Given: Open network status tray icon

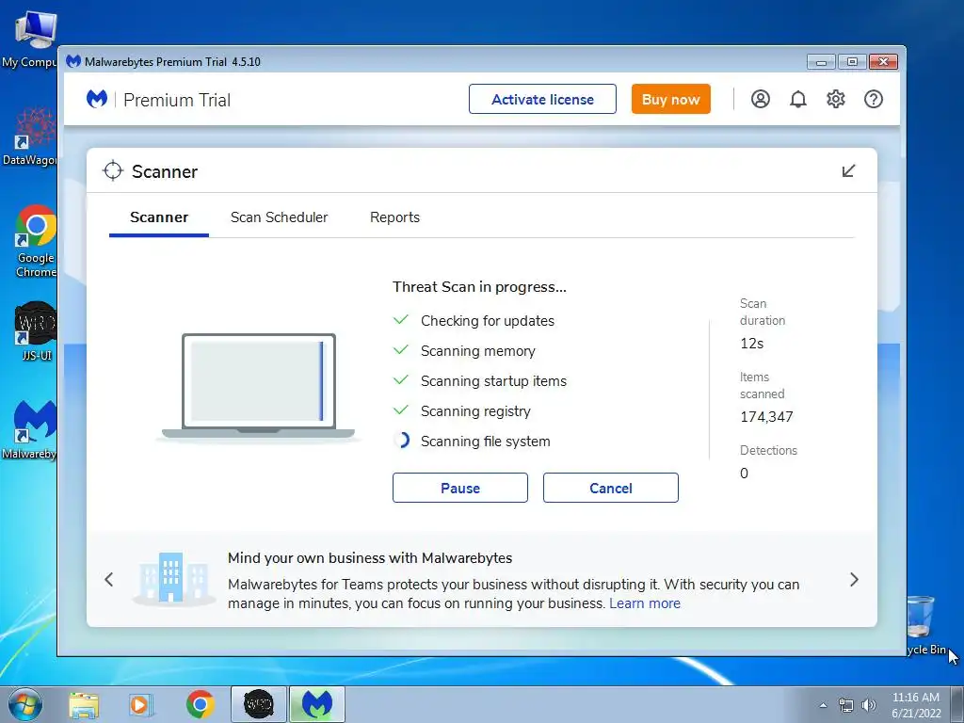Looking at the screenshot, I should (846, 705).
